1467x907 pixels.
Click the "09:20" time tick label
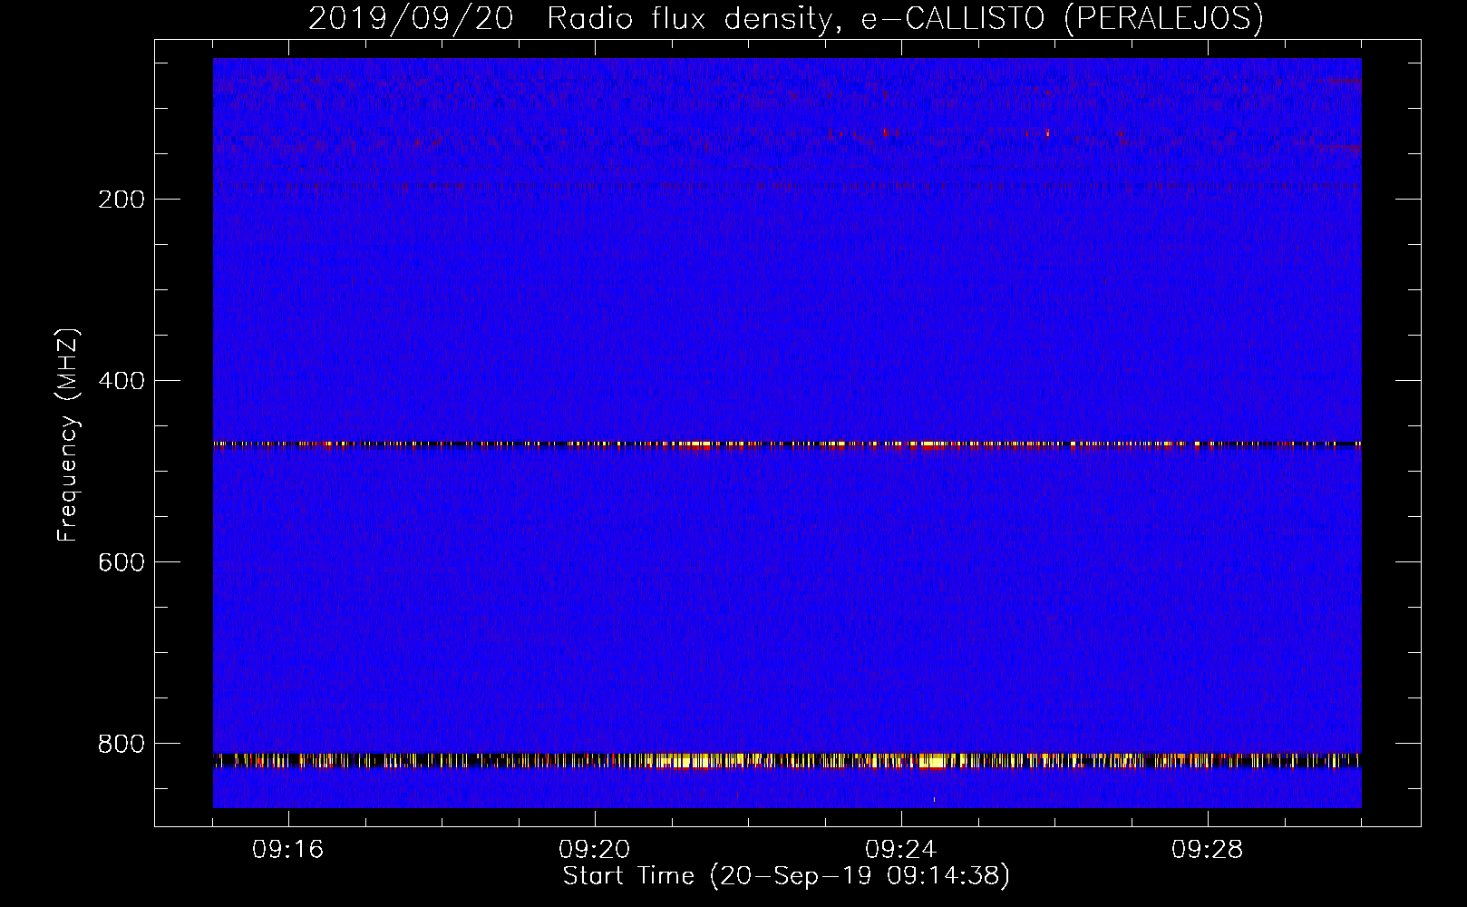[x=595, y=850]
